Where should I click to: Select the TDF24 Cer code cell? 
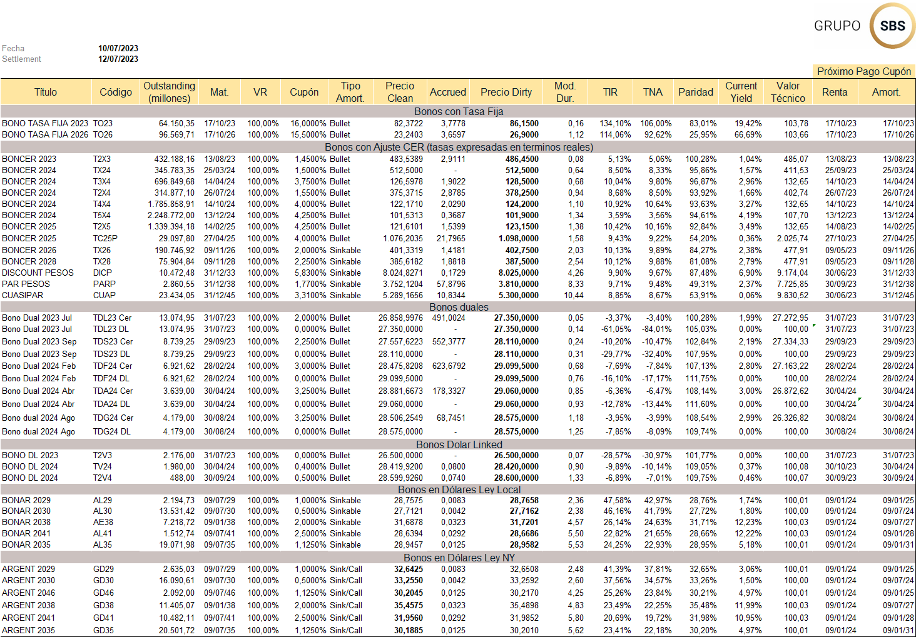tap(113, 366)
